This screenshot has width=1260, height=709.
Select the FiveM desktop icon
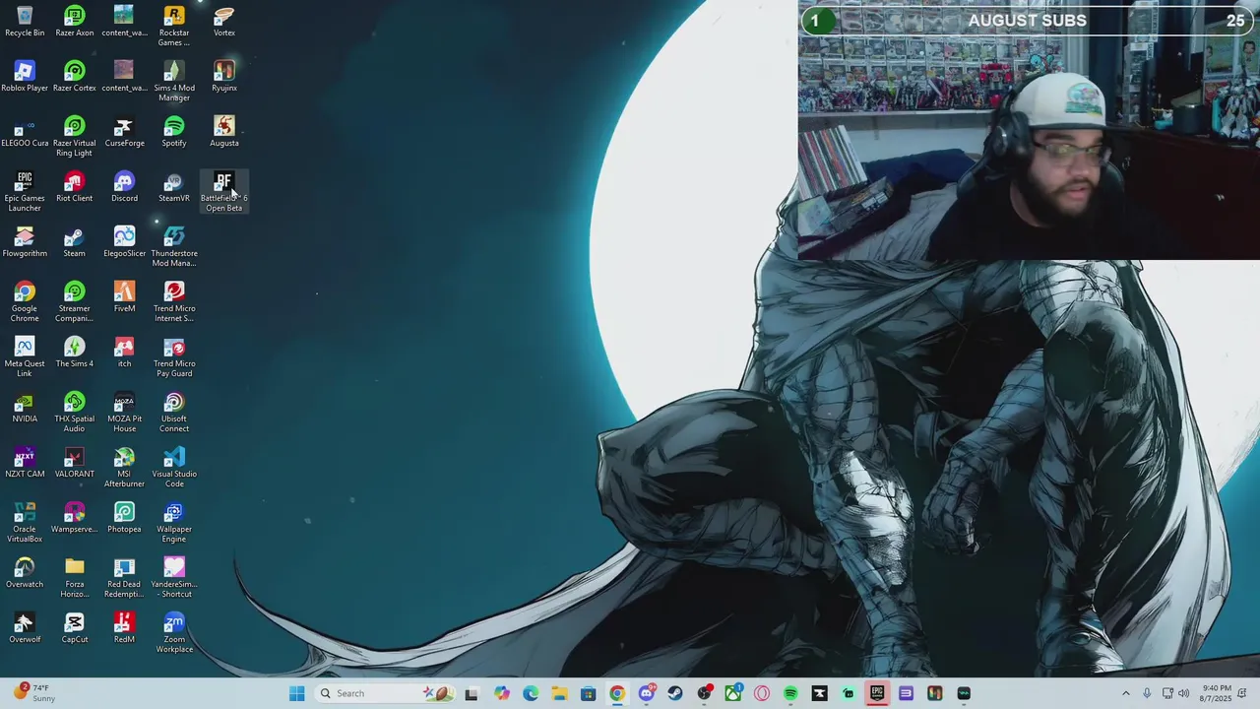pyautogui.click(x=124, y=297)
